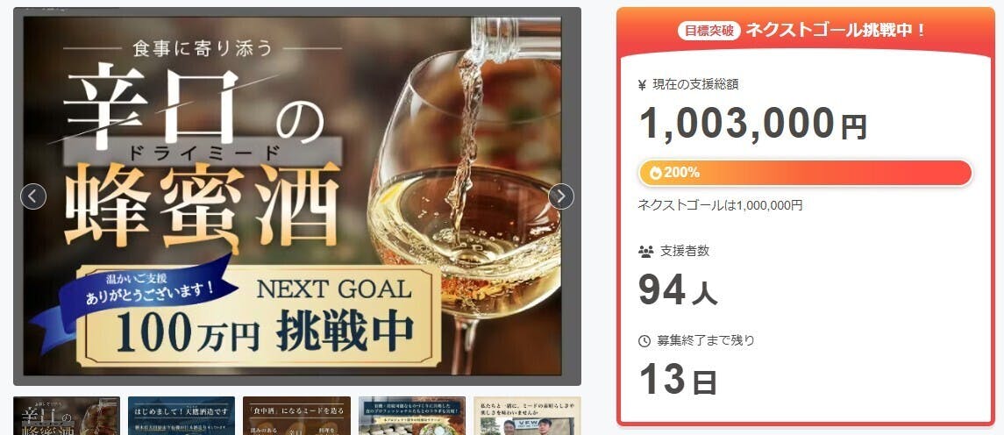Click the 1,003,000円 total amount
The height and width of the screenshot is (435, 1004).
point(753,124)
